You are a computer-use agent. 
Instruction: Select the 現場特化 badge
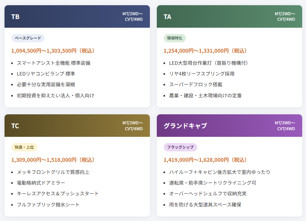click(175, 38)
